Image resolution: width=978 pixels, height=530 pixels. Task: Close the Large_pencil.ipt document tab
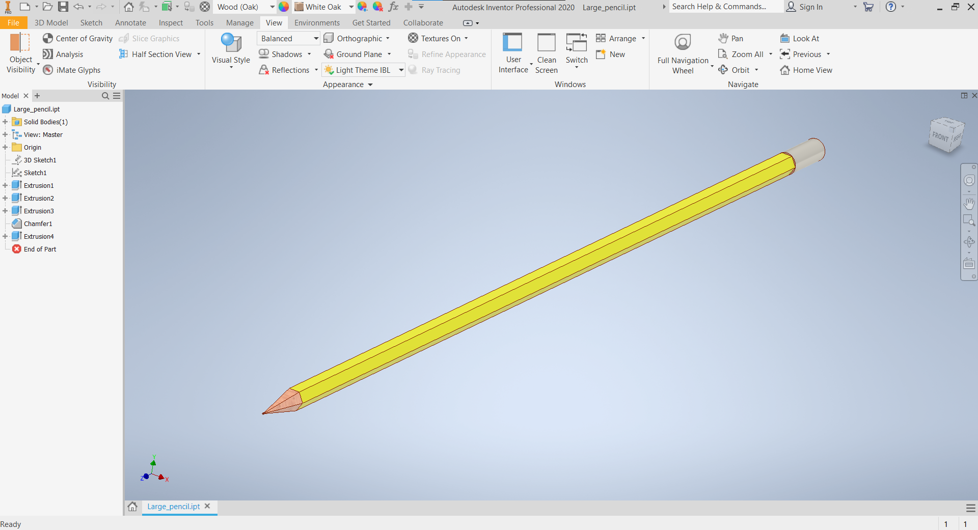207,506
